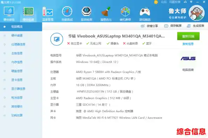
Task: Click the 三星 SDC4154 monitor value
Action: [93, 105]
